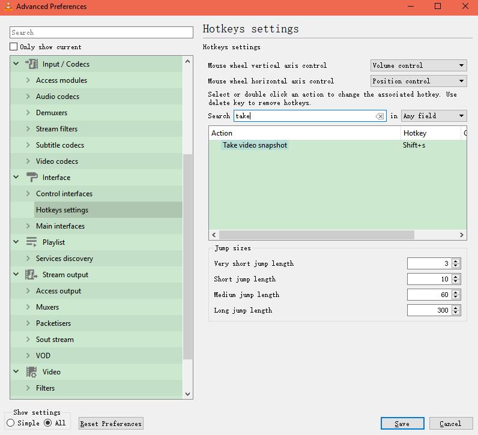Collapse the Stream output tree section
Image resolution: width=478 pixels, height=435 pixels.
coord(16,274)
